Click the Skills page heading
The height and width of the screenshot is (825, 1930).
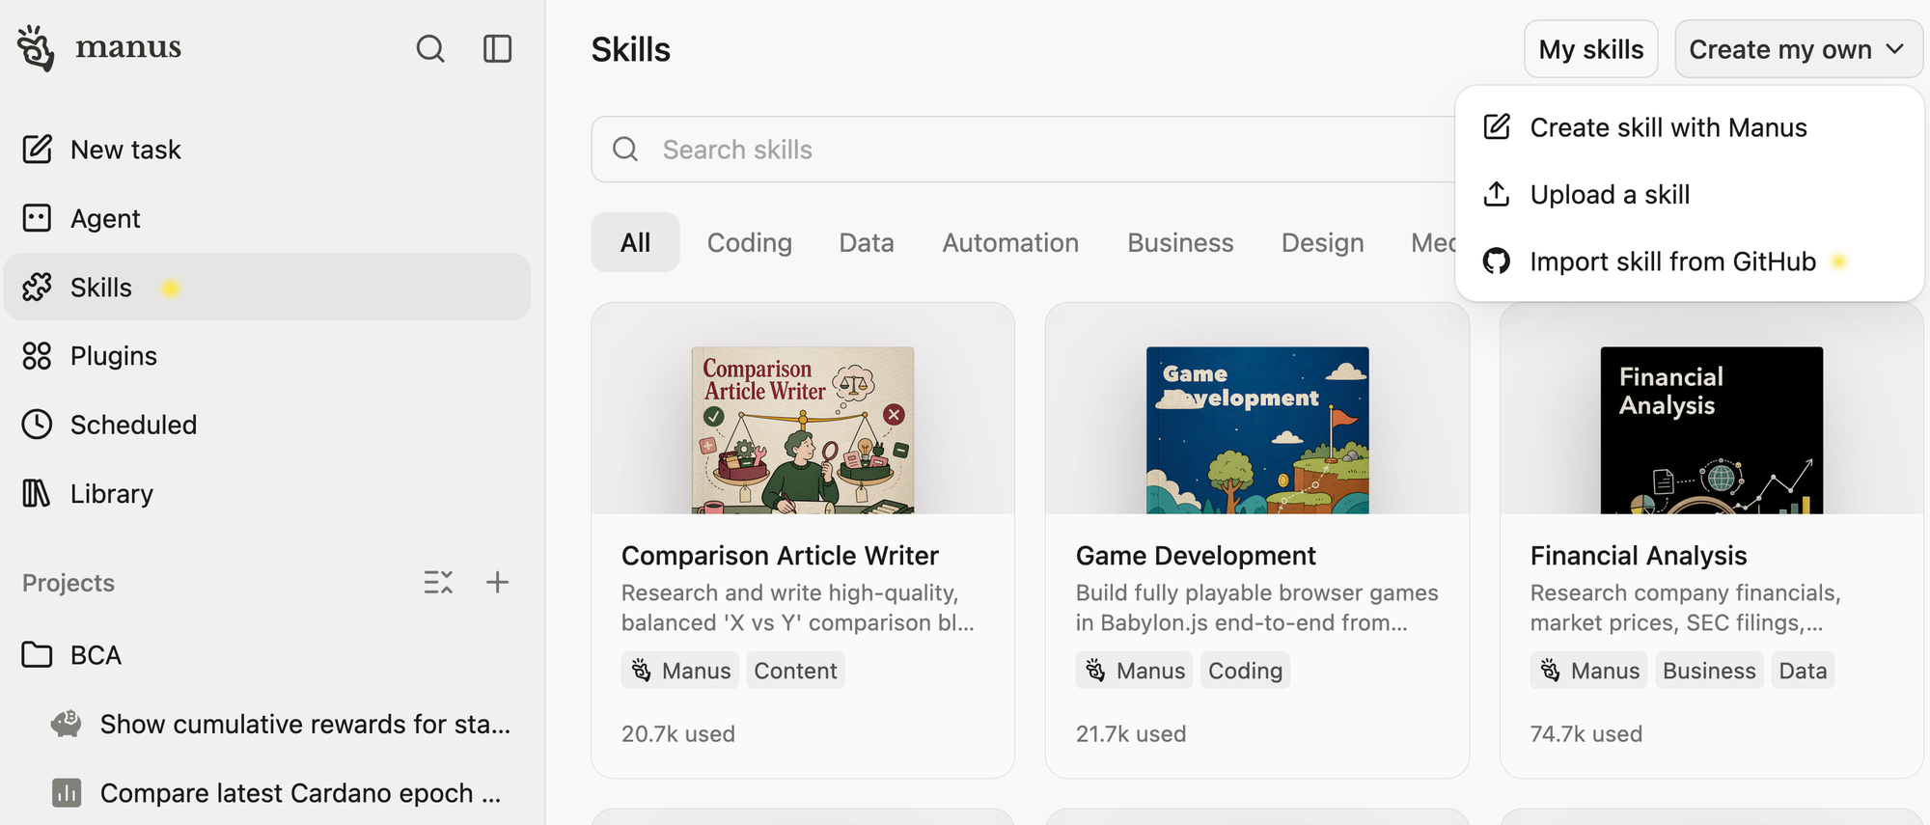(x=631, y=49)
